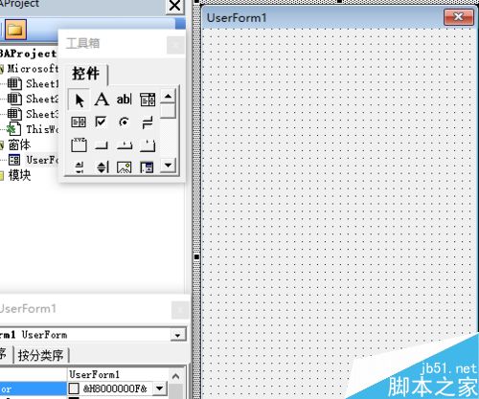Click the toolbox scrollbar thumb

click(x=168, y=111)
